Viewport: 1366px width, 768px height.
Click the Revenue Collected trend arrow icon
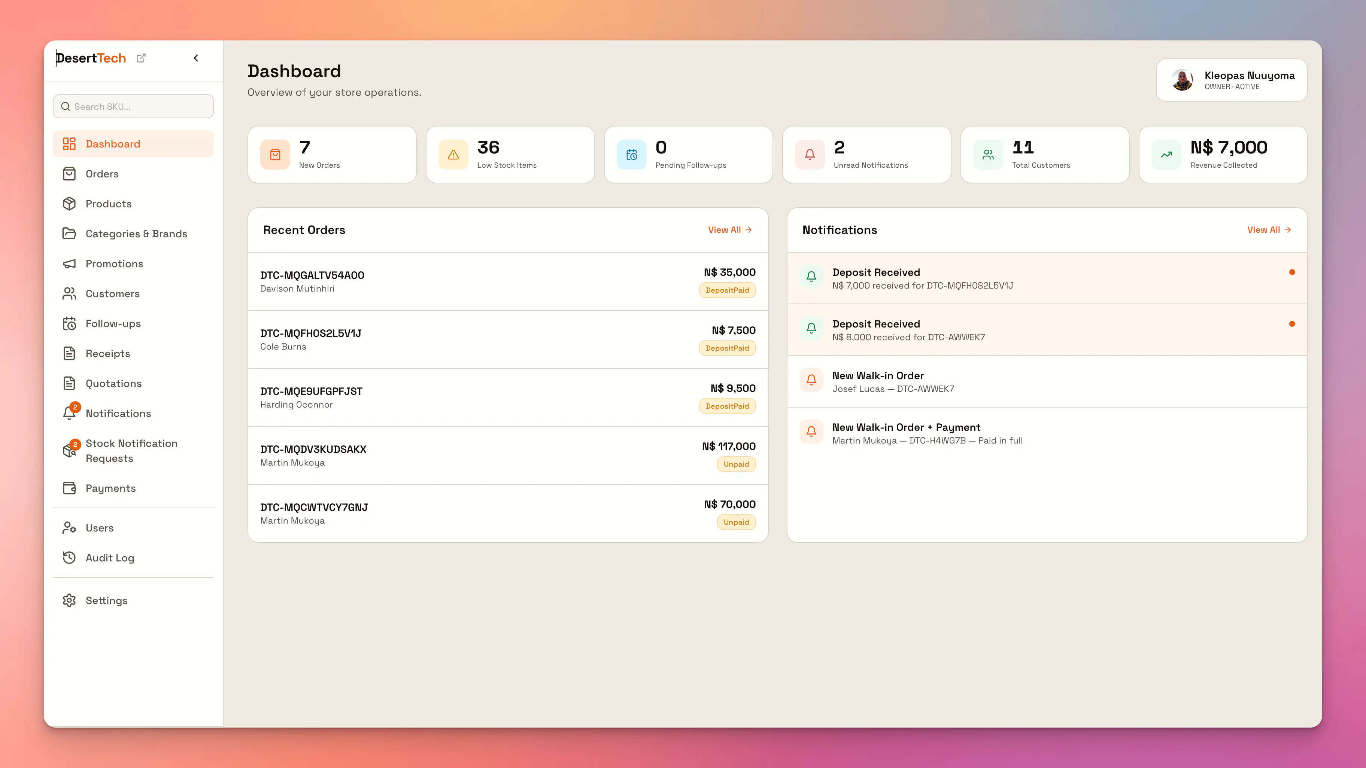pos(1166,155)
